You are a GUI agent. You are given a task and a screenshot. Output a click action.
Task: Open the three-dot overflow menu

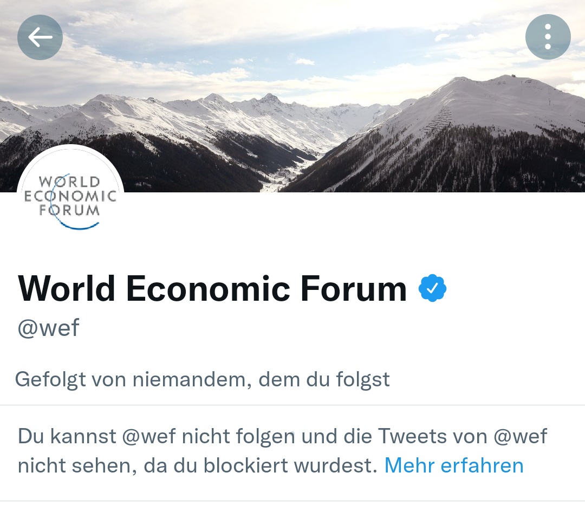[548, 37]
